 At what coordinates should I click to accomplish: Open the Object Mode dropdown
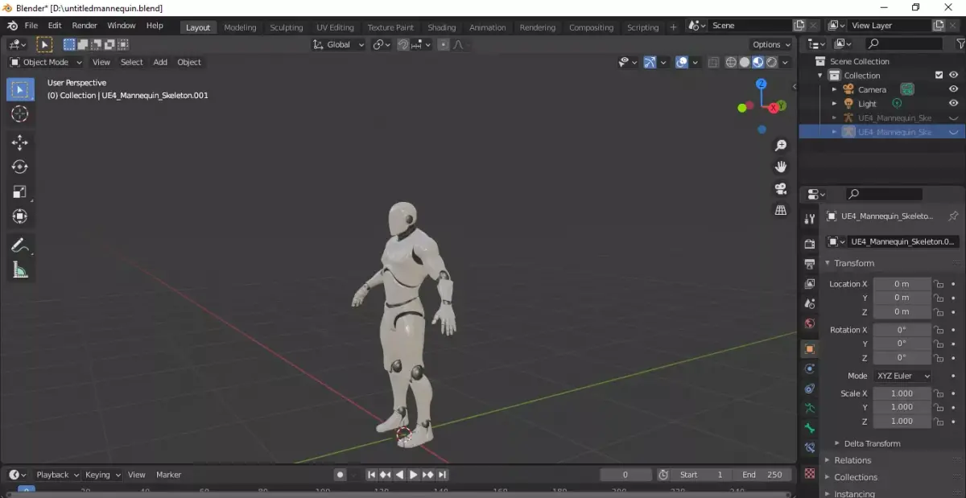click(x=46, y=62)
